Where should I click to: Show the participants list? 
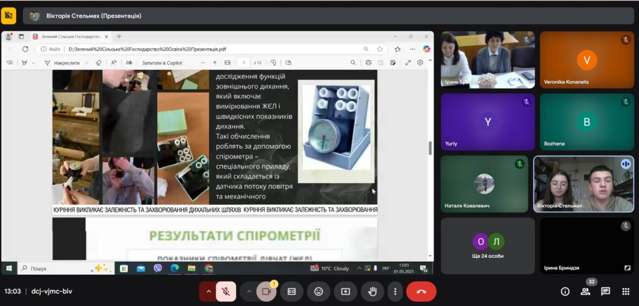coord(585,291)
